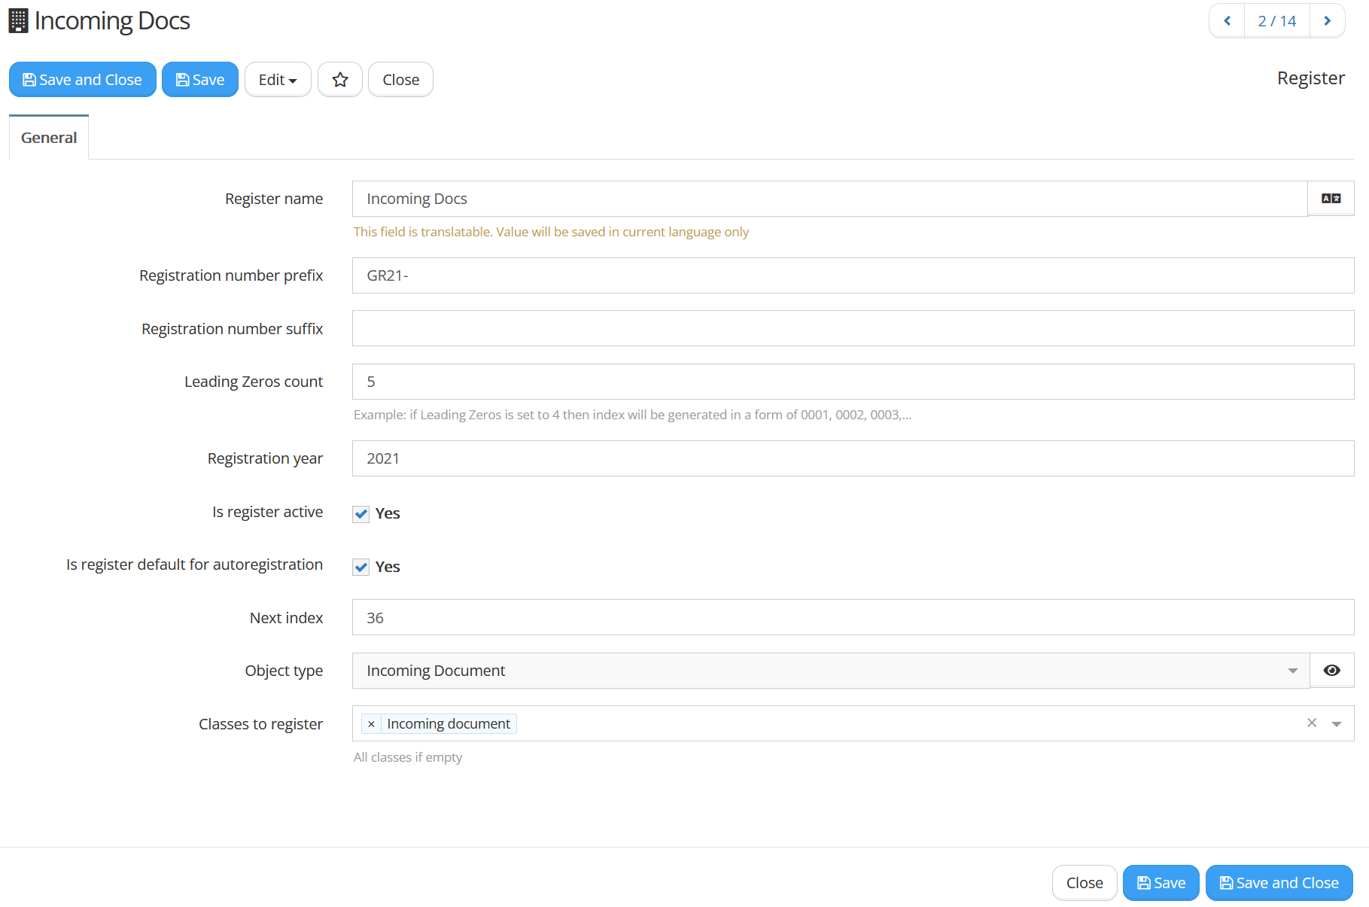This screenshot has height=907, width=1369.
Task: Clear Classes to register using the X icon
Action: (1312, 723)
